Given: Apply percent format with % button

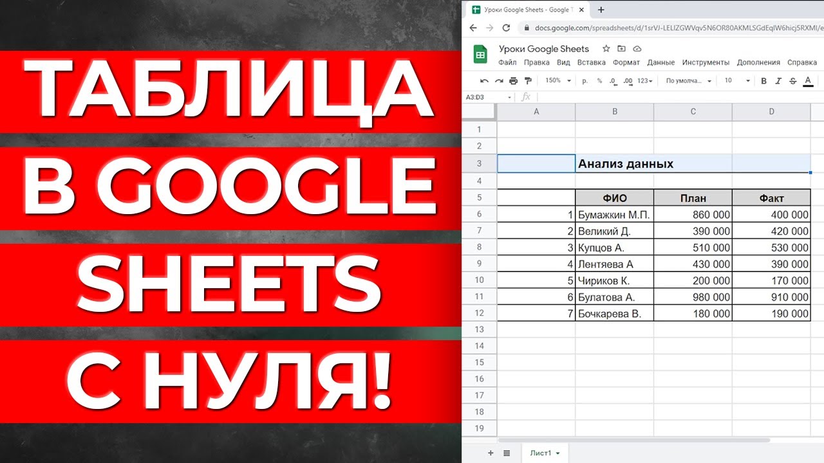Looking at the screenshot, I should click(x=599, y=81).
